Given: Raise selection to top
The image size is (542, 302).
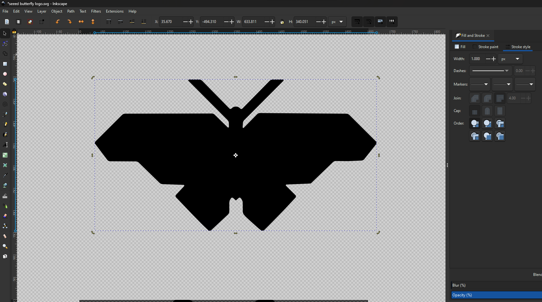Looking at the screenshot, I should point(109,22).
